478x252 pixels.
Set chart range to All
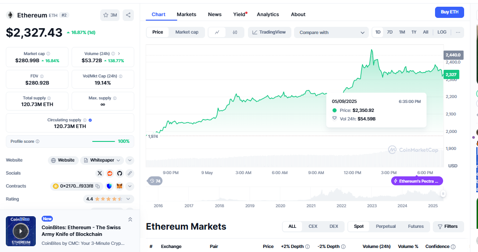click(426, 32)
